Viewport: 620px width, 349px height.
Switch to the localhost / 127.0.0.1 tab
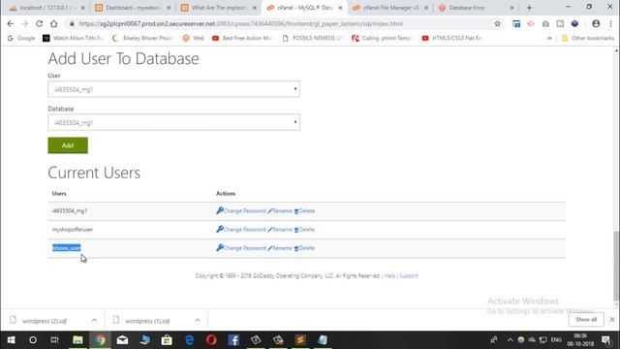tap(46, 8)
